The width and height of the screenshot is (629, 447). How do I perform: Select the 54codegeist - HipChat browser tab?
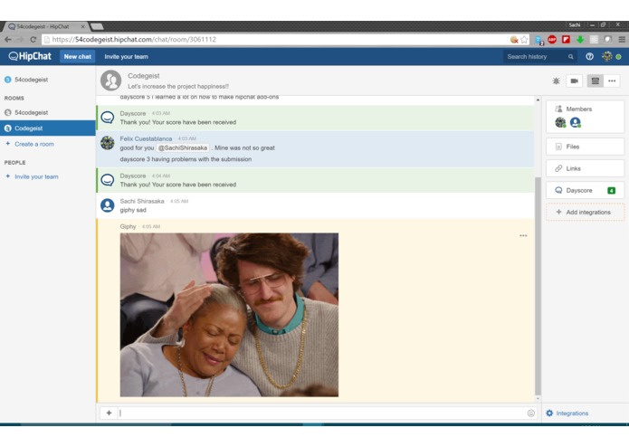[46, 26]
